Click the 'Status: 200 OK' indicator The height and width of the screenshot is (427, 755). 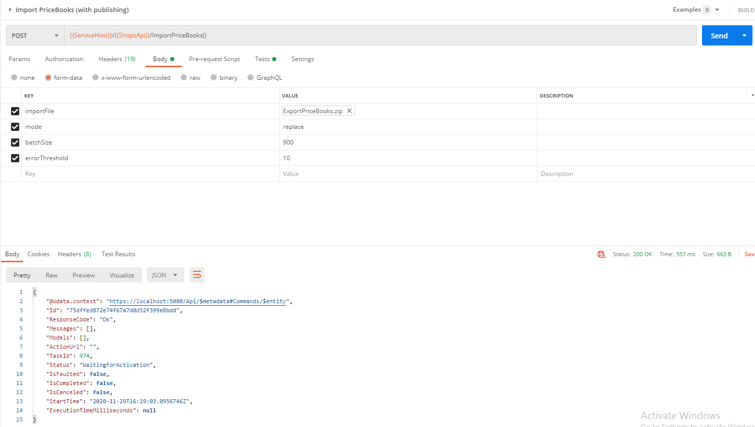[632, 254]
